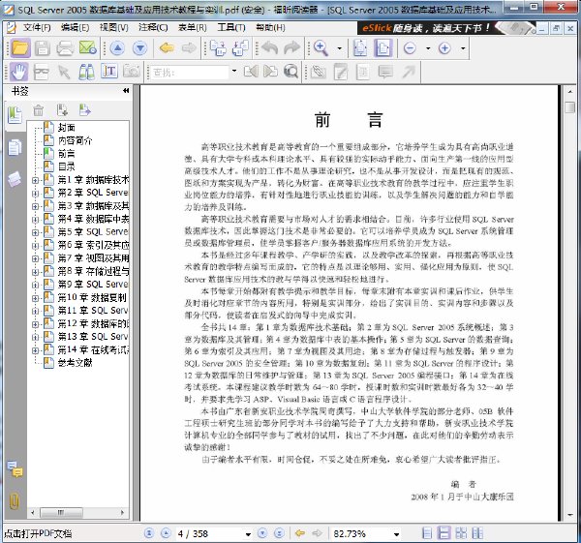The image size is (581, 543).
Task: Select the 封面 bookmark
Action: click(66, 128)
